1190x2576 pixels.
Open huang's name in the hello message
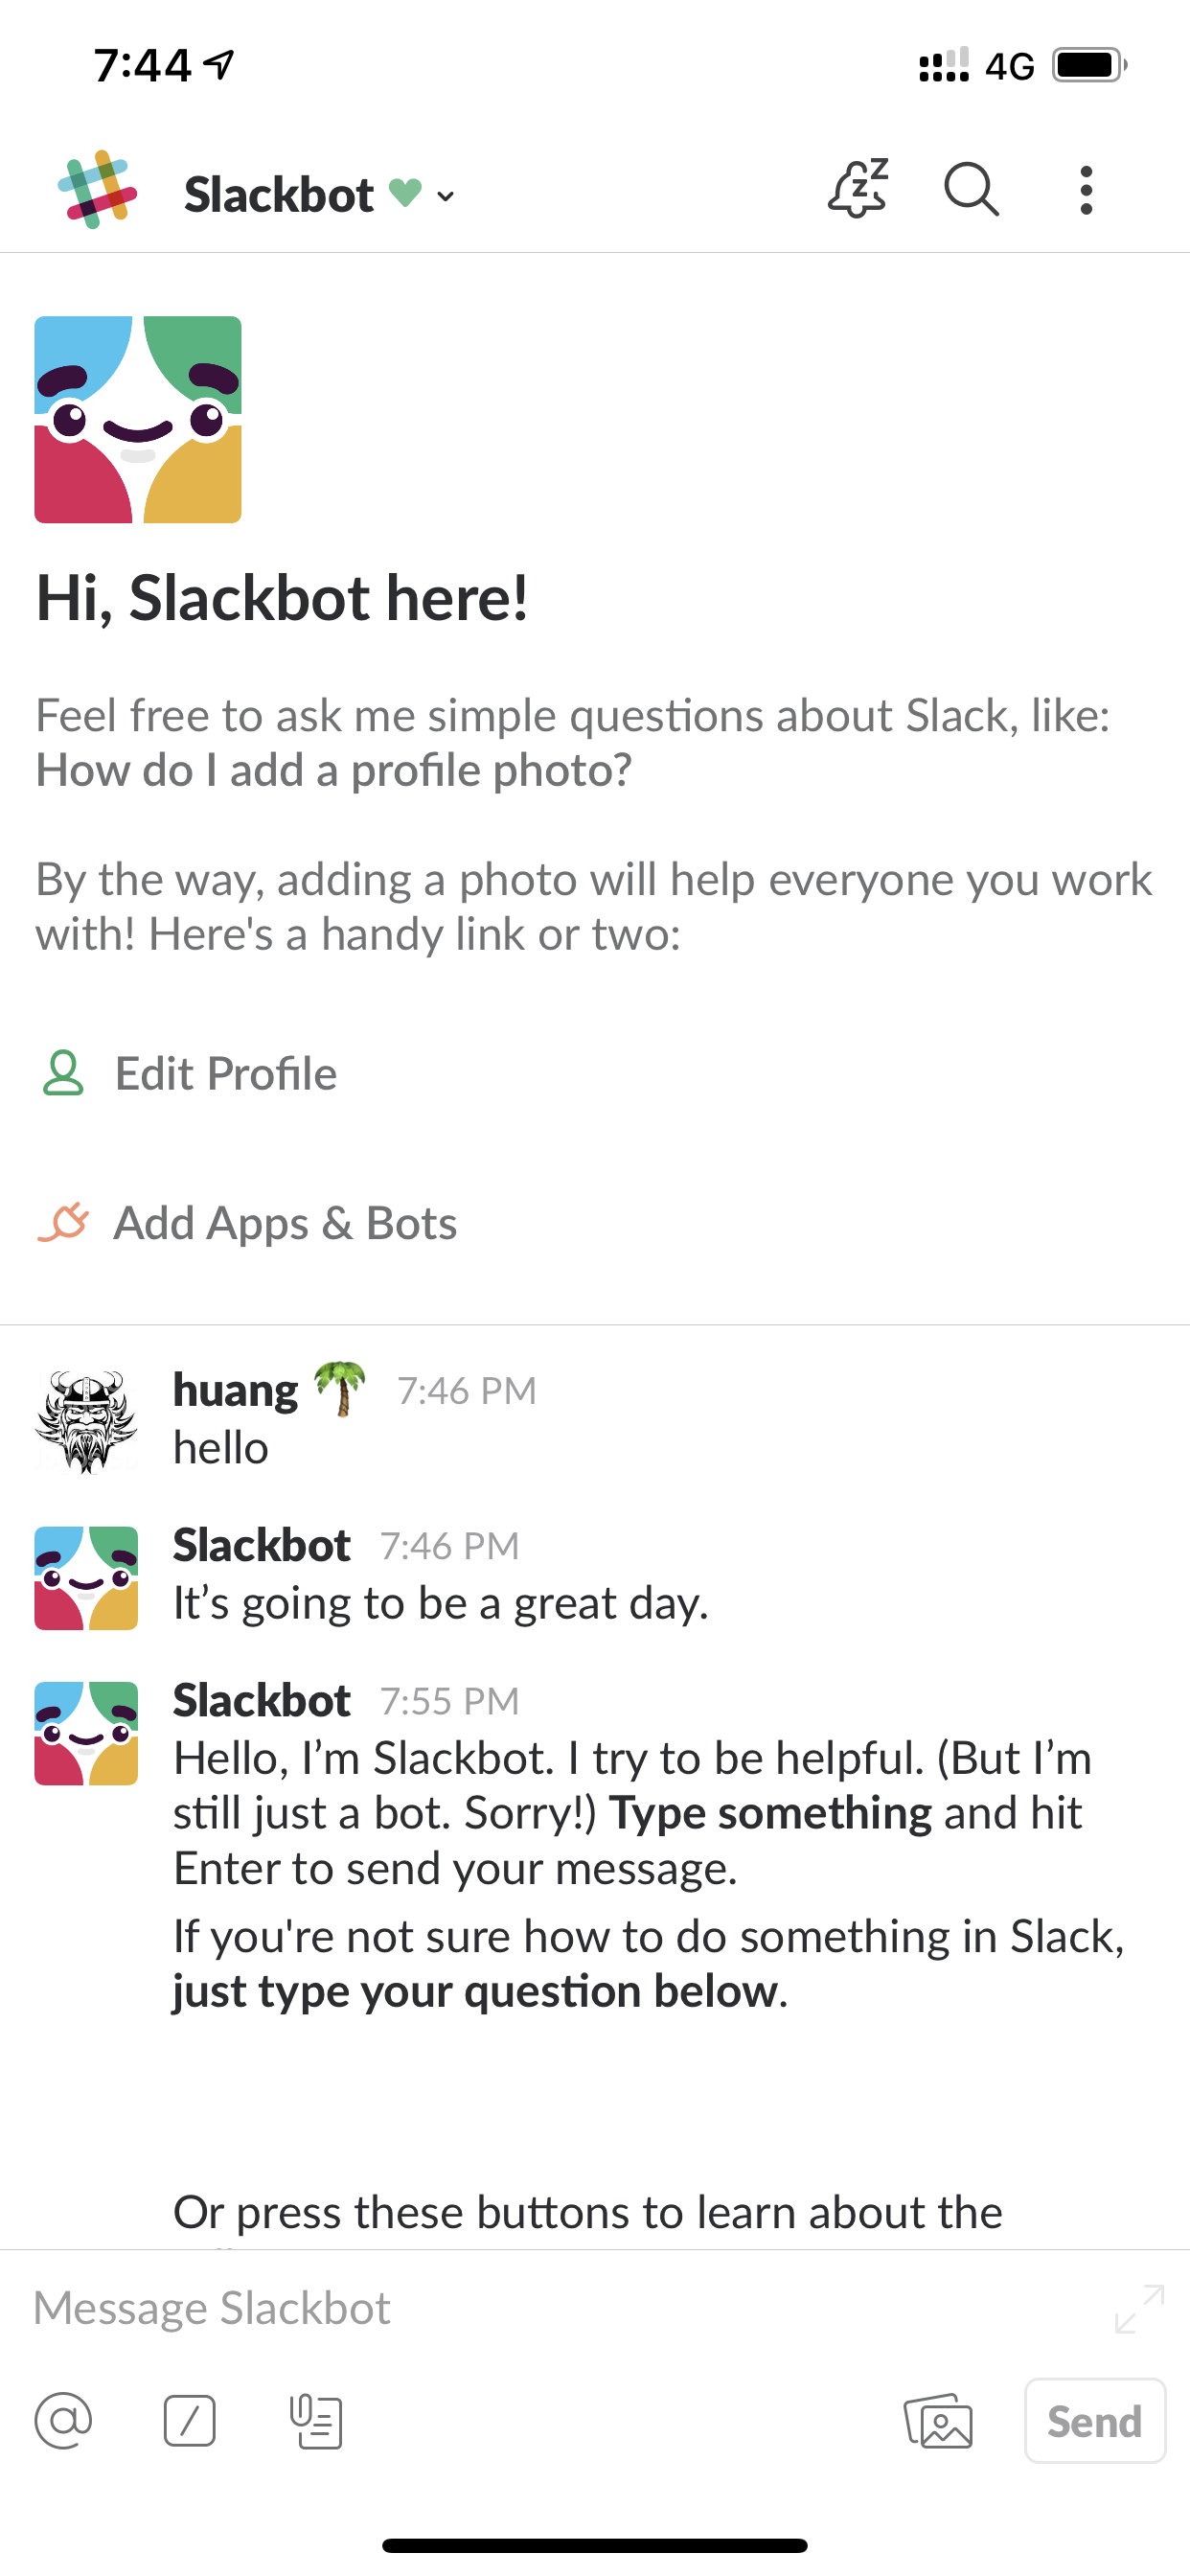click(235, 1390)
